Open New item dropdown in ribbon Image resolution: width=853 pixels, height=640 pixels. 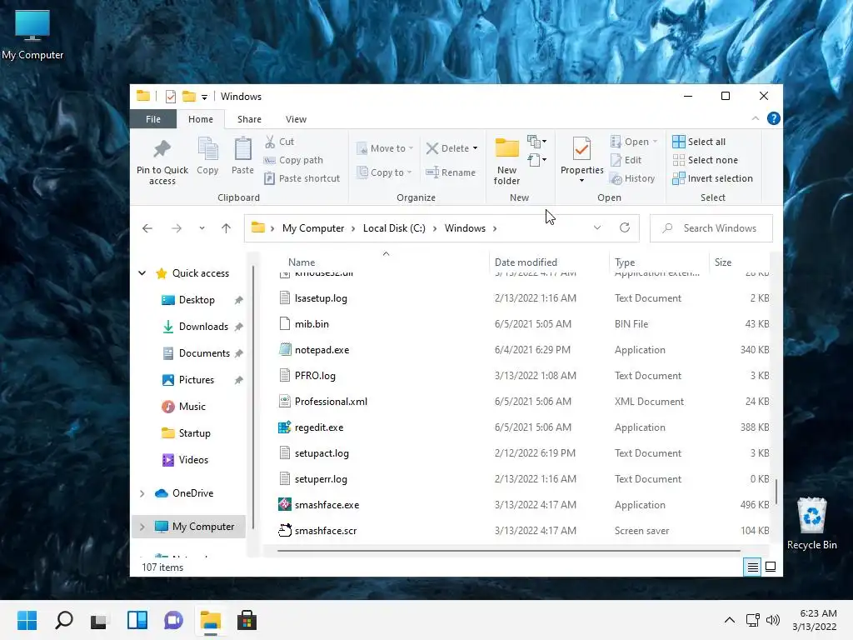537,142
